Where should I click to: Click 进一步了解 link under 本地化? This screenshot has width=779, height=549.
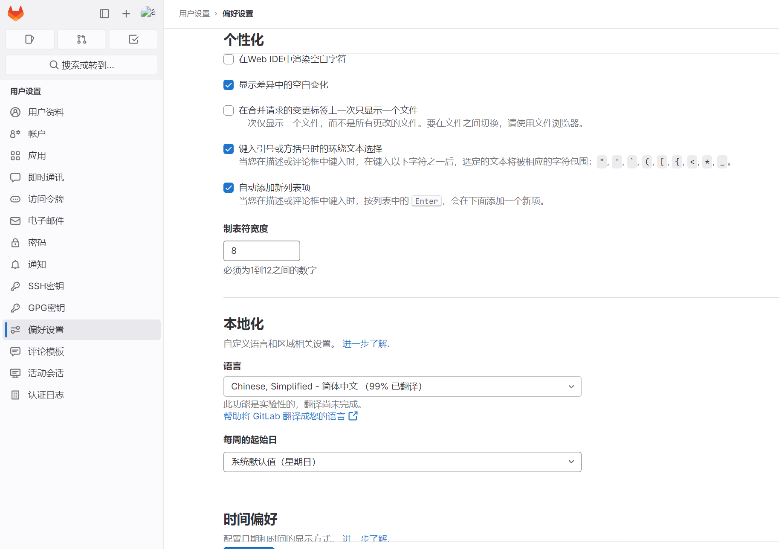[x=365, y=344]
